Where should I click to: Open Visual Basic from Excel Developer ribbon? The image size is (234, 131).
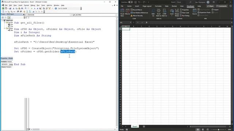click(x=122, y=12)
